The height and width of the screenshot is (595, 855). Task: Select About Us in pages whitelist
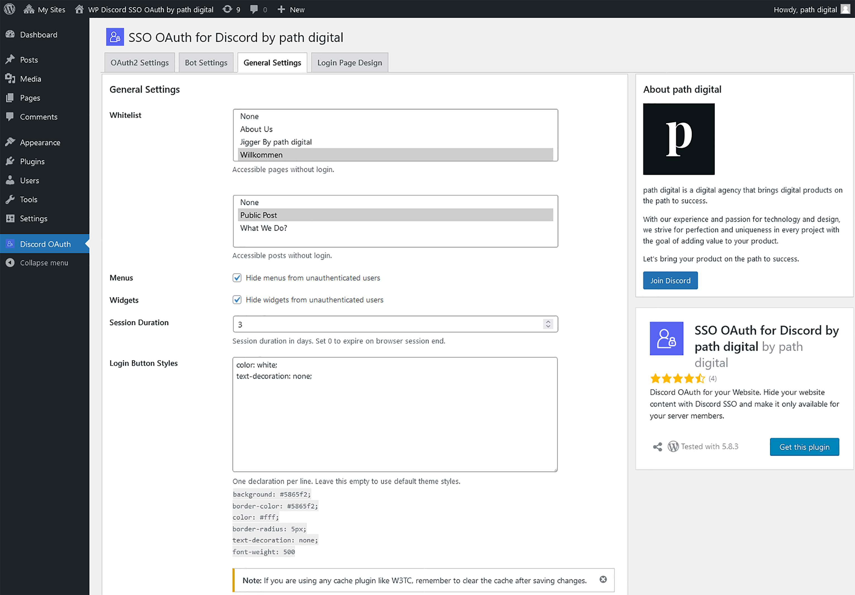[395, 129]
